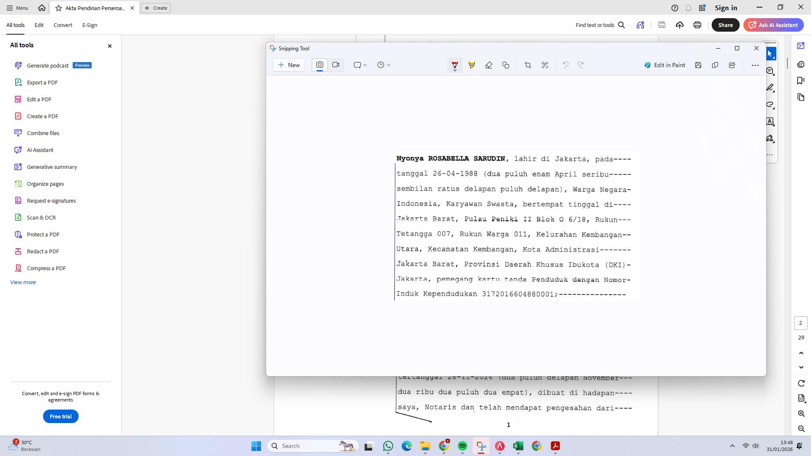This screenshot has height=456, width=811.
Task: Start the Free trial
Action: [60, 416]
